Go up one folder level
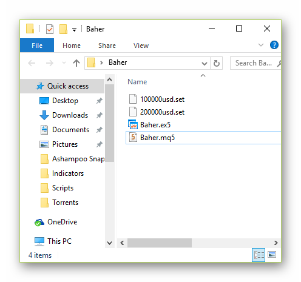 pyautogui.click(x=76, y=63)
